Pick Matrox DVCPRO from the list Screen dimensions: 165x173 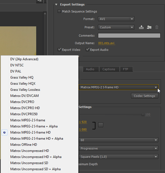22,102
